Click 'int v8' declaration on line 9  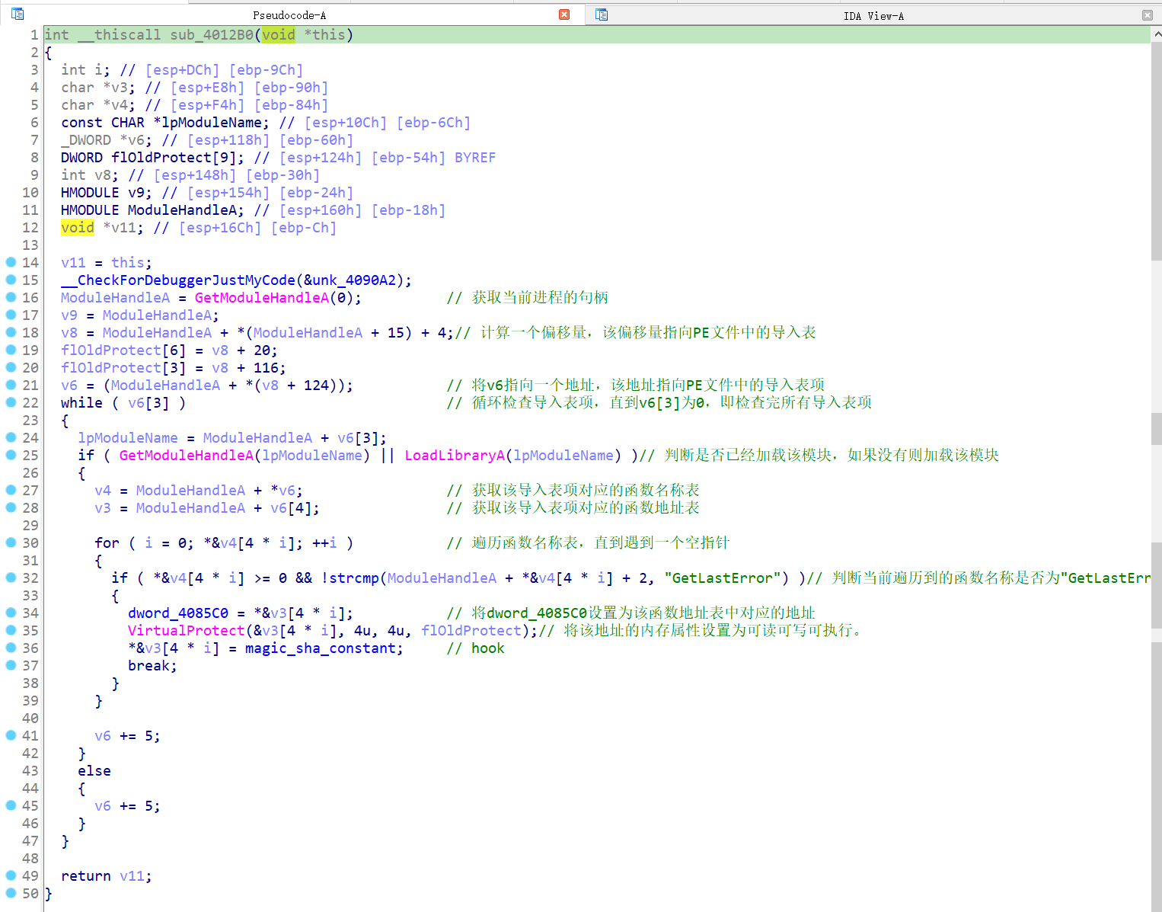(x=90, y=174)
